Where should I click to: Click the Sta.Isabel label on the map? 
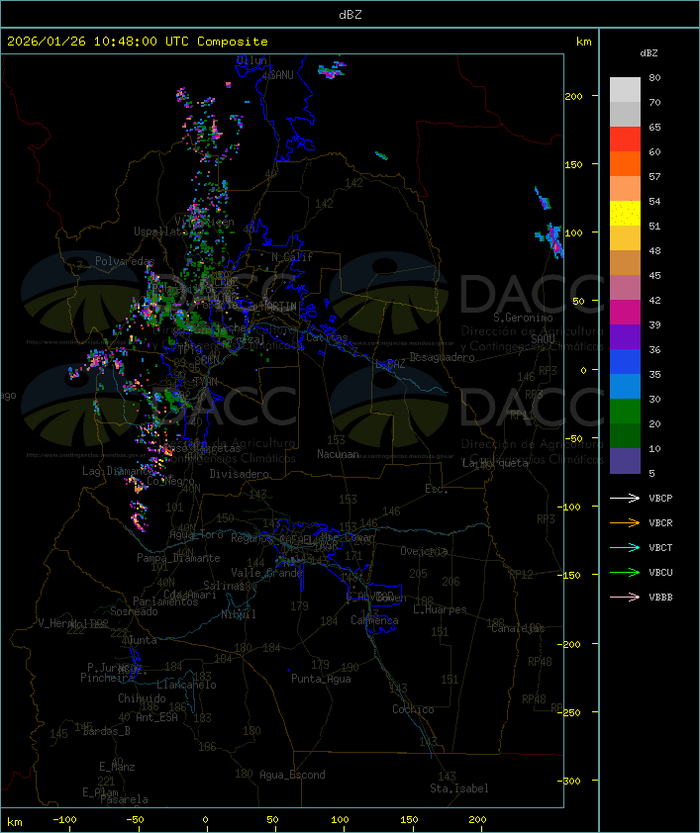coord(458,788)
